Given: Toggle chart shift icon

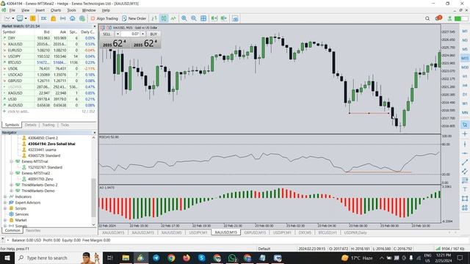Looking at the screenshot, I should point(223,18).
